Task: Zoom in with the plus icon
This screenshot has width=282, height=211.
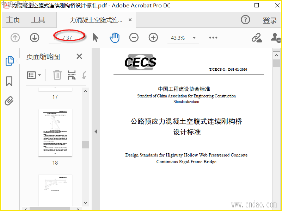Action: click(x=153, y=38)
